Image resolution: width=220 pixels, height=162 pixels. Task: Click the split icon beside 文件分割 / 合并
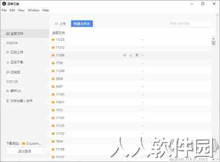point(7,101)
